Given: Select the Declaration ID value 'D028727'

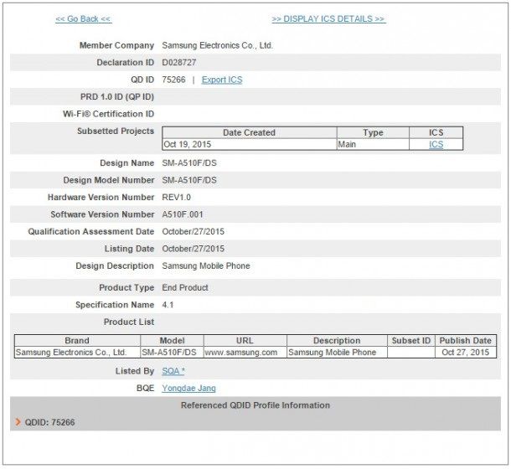Looking at the screenshot, I should point(179,63).
